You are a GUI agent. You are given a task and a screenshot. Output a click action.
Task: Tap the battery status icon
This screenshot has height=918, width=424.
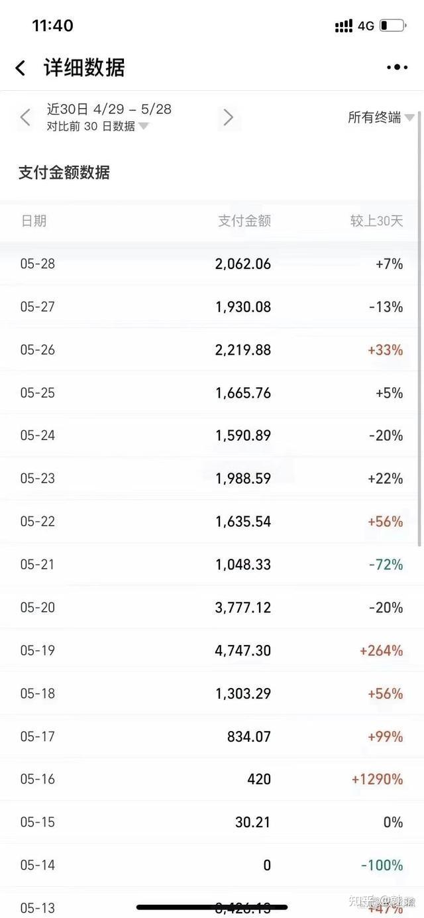click(392, 26)
